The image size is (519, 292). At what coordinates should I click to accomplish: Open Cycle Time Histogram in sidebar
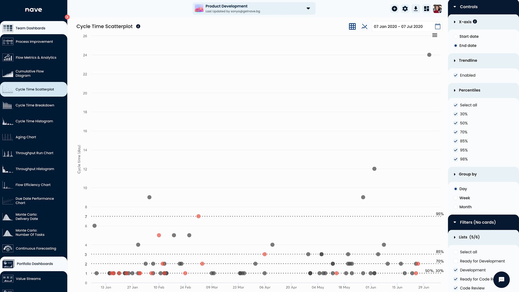[34, 121]
